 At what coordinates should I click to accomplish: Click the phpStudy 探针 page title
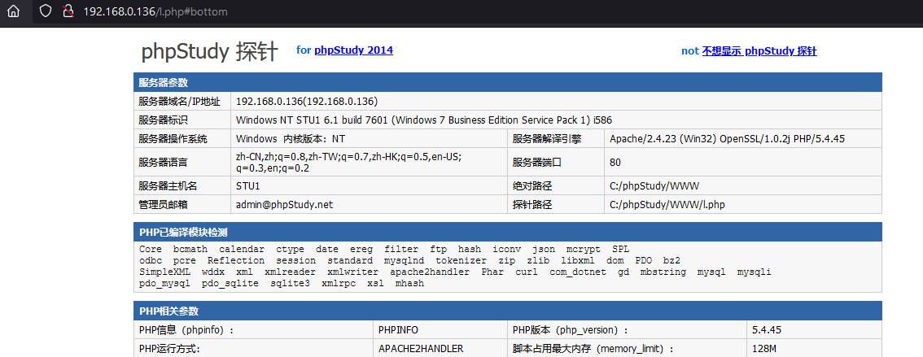pyautogui.click(x=209, y=52)
